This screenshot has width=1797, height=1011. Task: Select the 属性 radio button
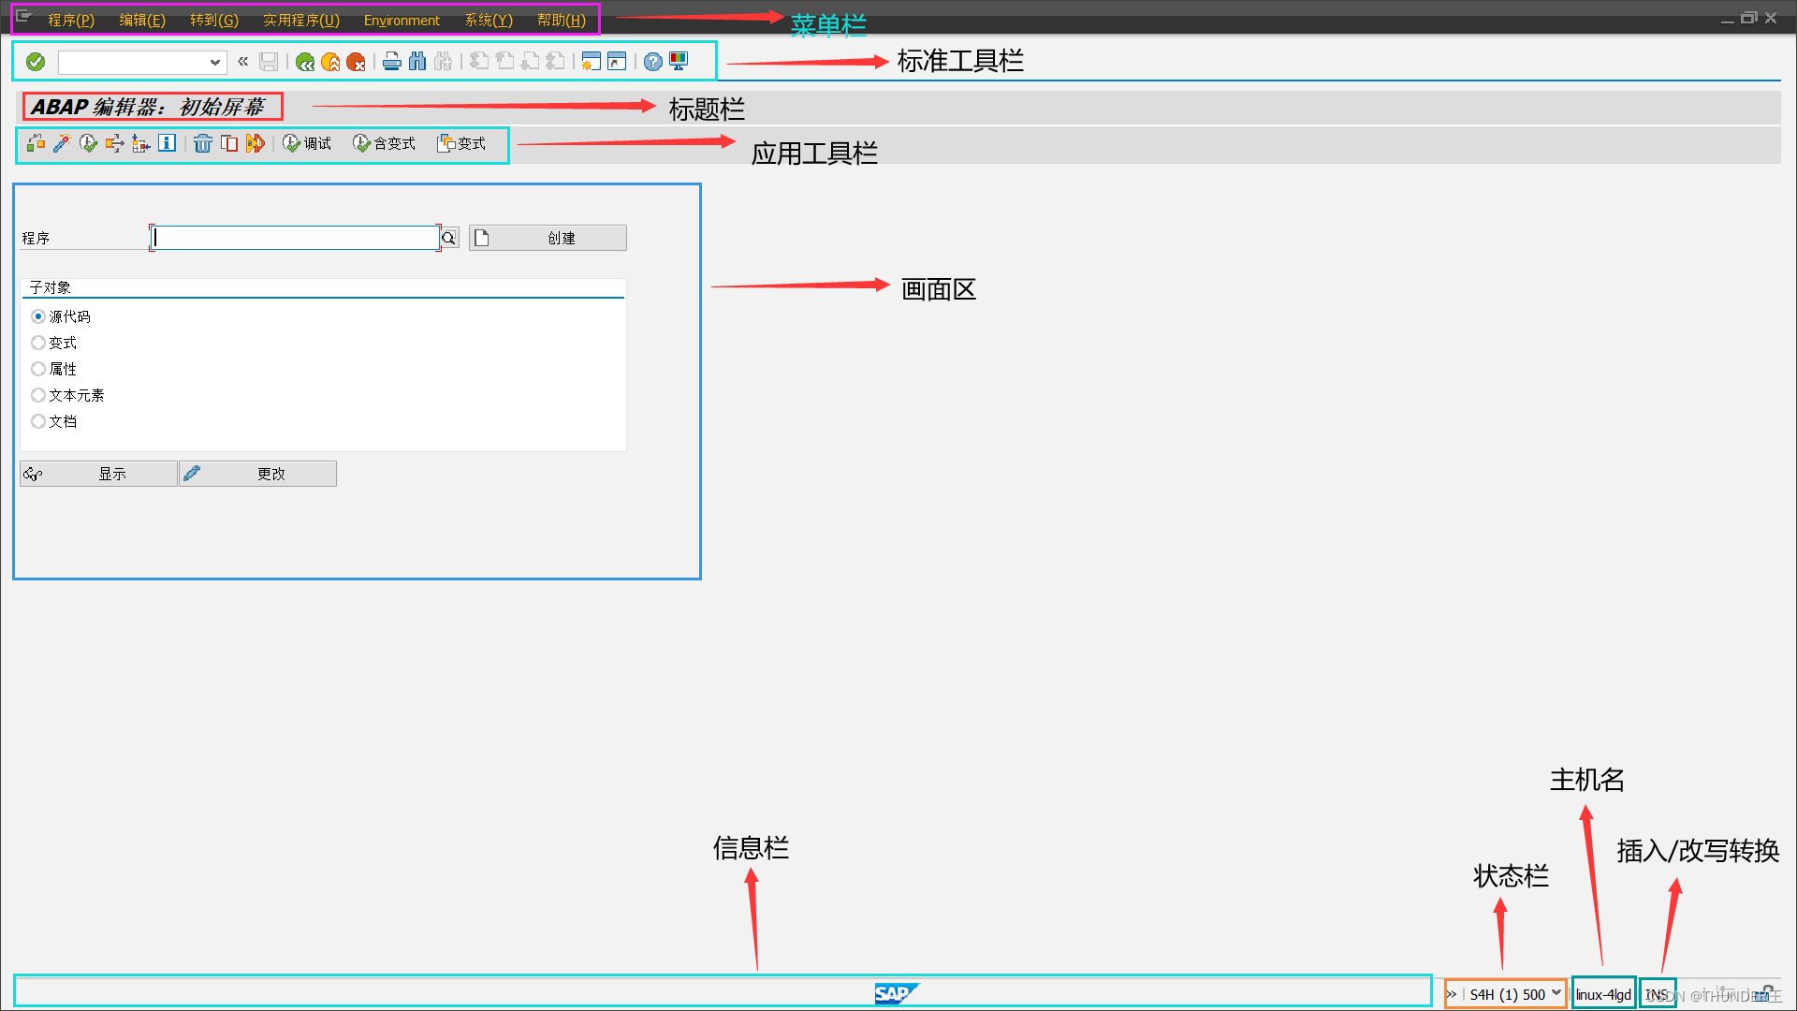37,369
